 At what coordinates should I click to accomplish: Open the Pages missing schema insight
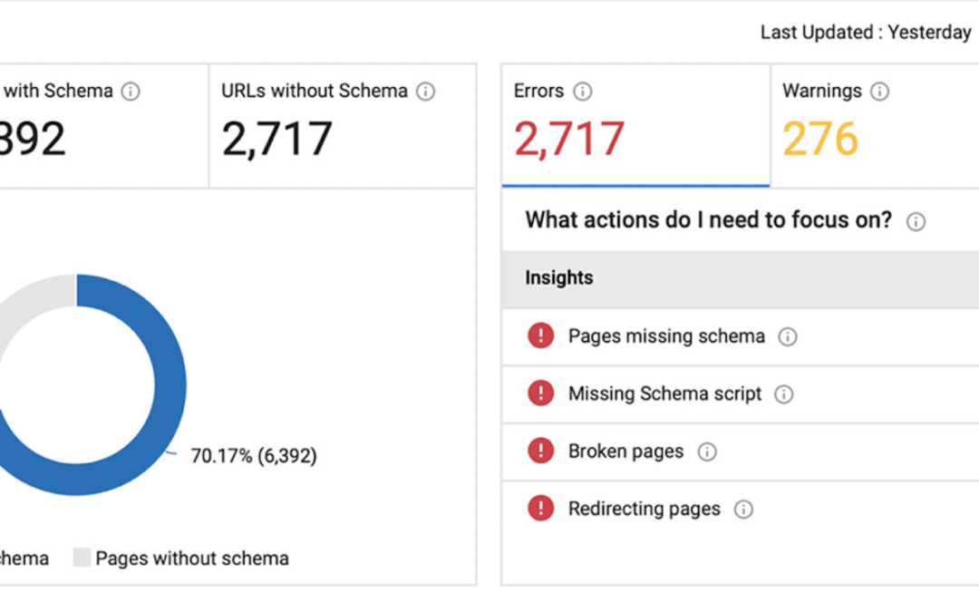click(x=666, y=336)
